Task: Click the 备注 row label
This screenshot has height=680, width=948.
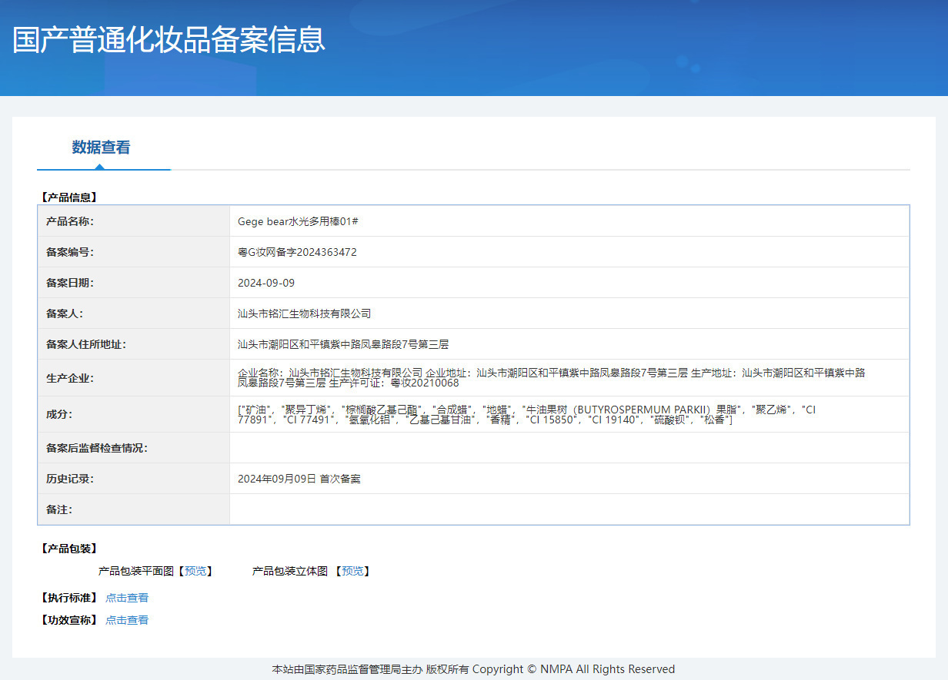Action: pos(59,509)
